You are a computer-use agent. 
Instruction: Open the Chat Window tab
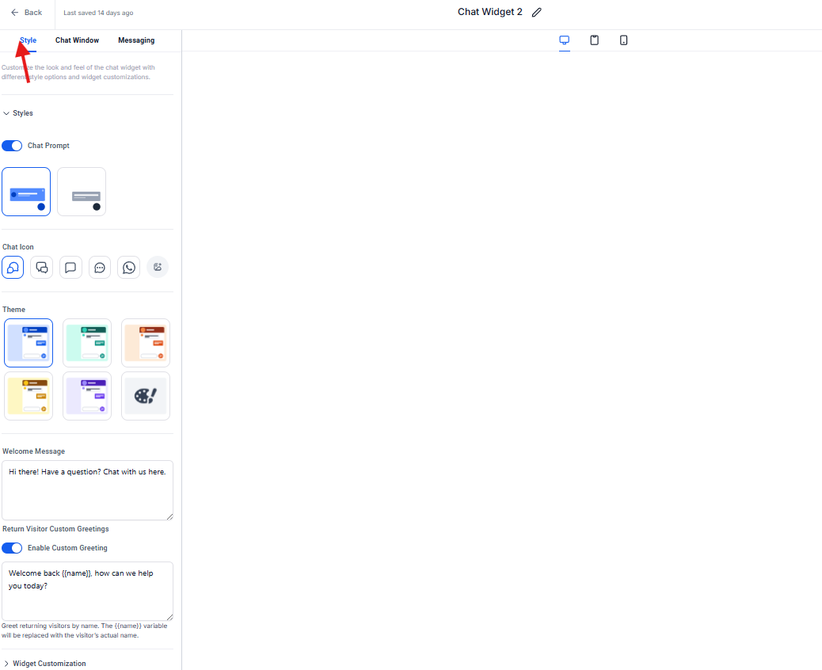[x=77, y=40]
